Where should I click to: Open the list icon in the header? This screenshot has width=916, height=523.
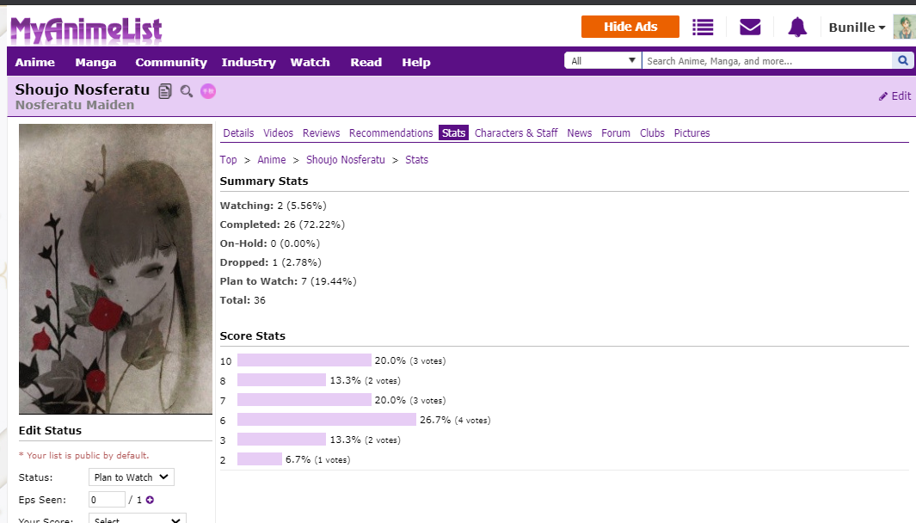click(x=703, y=28)
